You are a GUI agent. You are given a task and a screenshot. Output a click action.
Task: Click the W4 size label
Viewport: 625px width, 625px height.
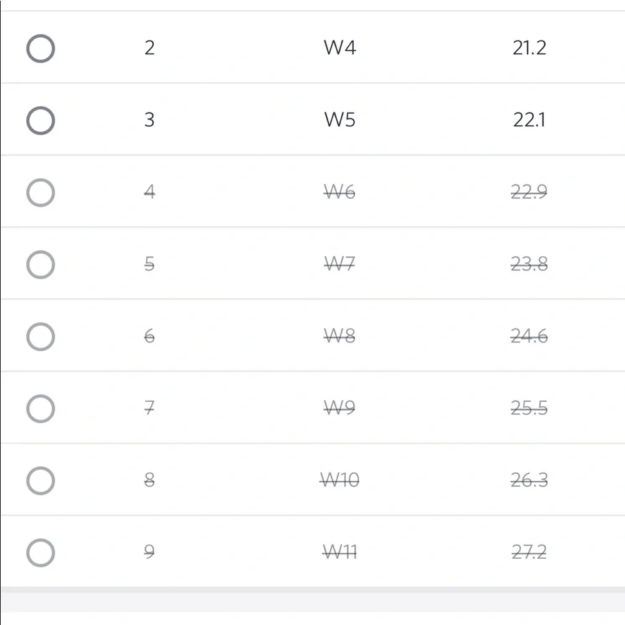[339, 48]
